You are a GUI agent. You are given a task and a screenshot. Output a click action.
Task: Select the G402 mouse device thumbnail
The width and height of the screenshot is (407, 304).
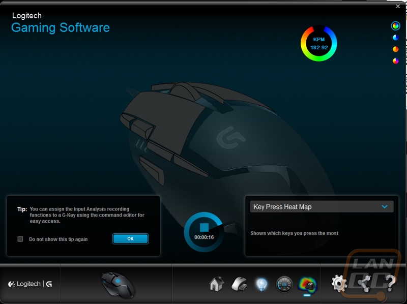pyautogui.click(x=118, y=285)
